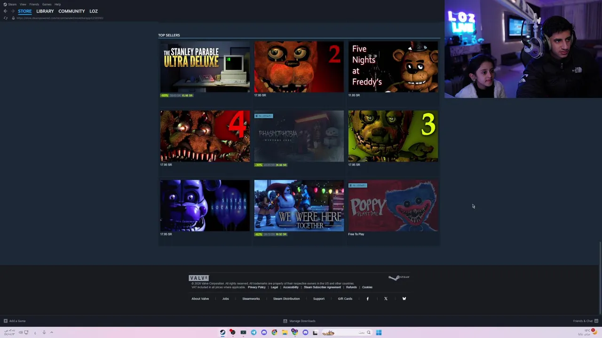602x338 pixels.
Task: Switch to the COMMUNITY tab
Action: tap(71, 11)
